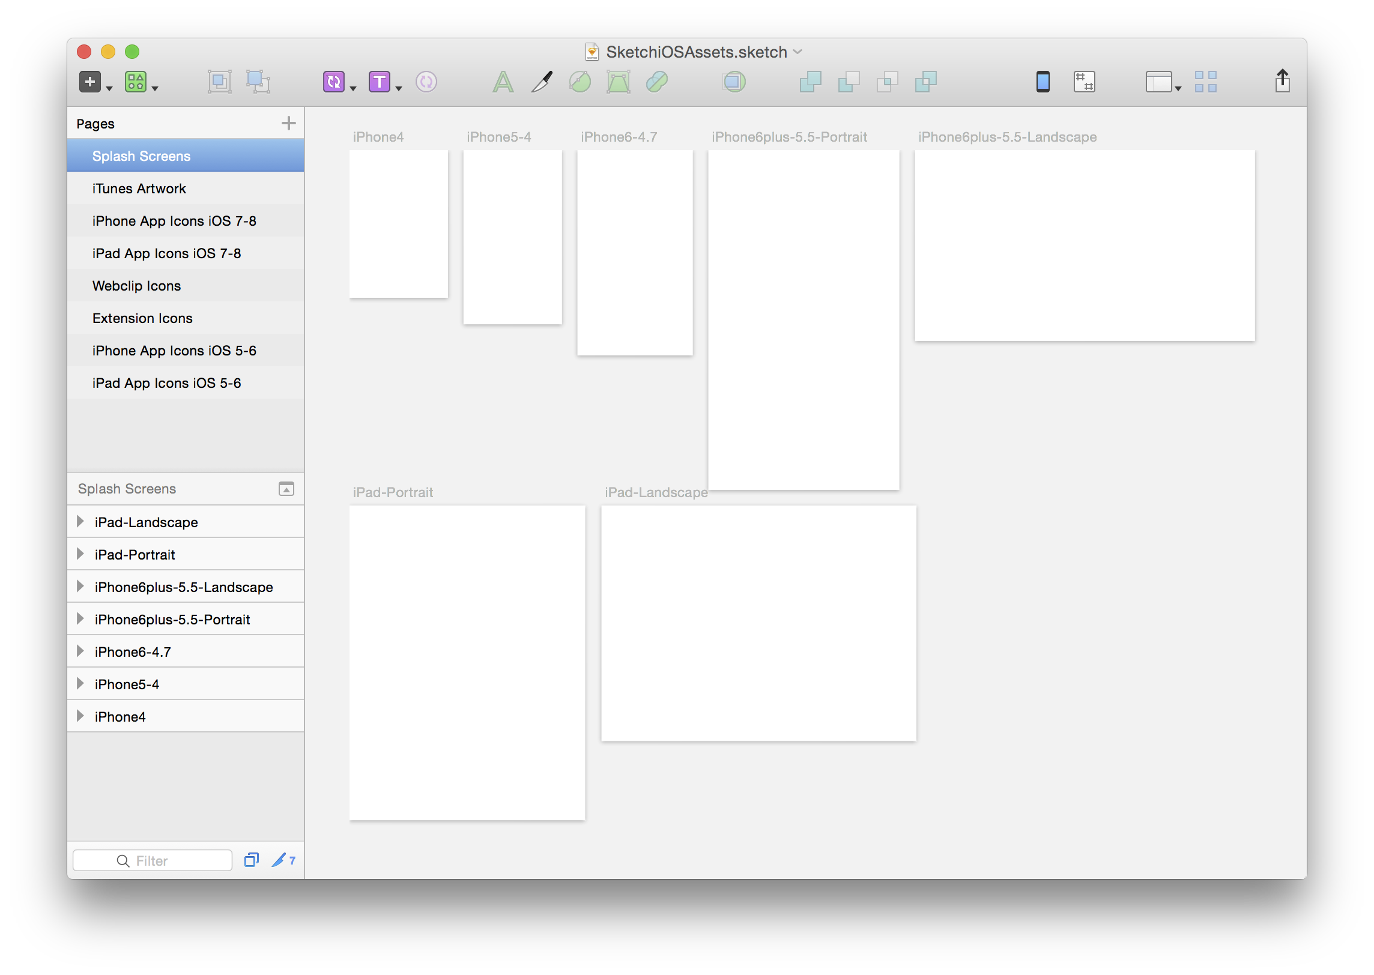
Task: Click the Insert plus toolbar button
Action: (90, 82)
